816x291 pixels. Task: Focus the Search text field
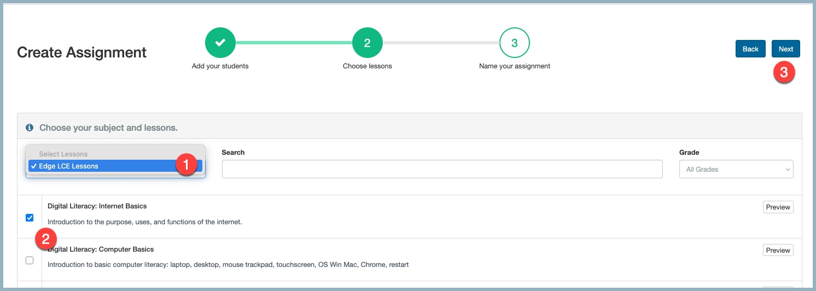[x=442, y=170]
